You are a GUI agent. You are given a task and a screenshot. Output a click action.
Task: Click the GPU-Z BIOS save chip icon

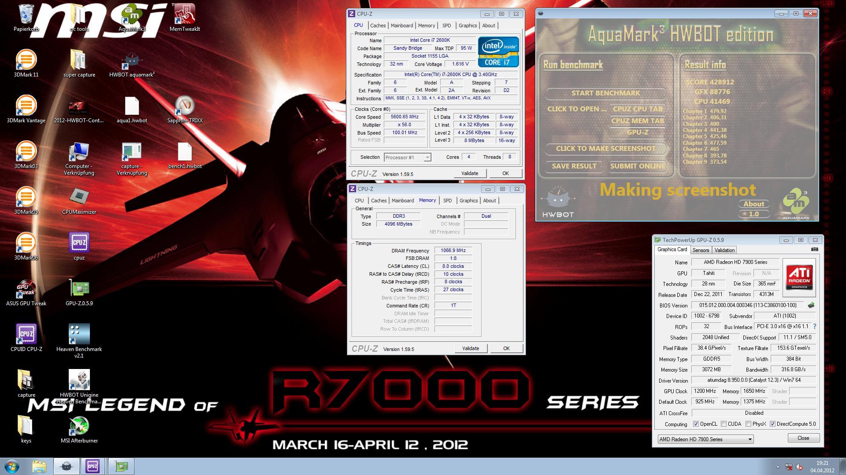pyautogui.click(x=811, y=305)
